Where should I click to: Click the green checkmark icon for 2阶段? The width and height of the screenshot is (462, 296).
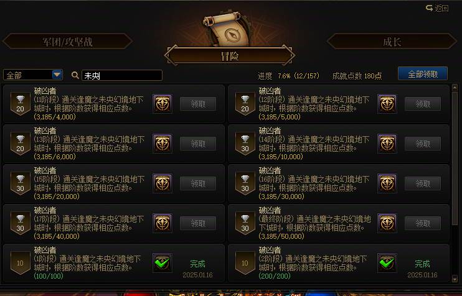[387, 263]
